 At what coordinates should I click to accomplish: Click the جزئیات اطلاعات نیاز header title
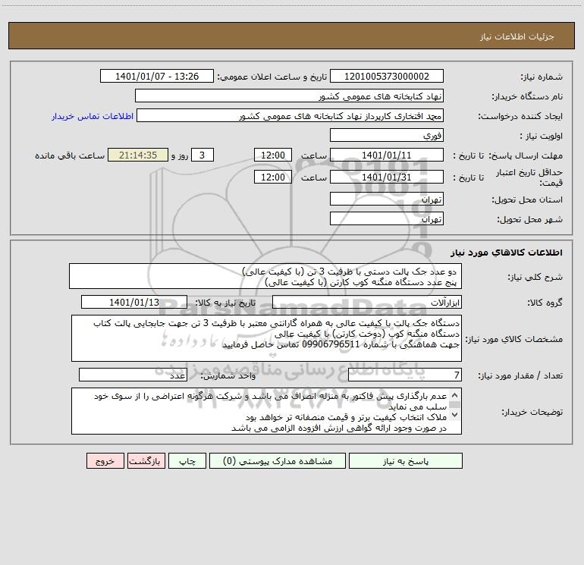[517, 36]
